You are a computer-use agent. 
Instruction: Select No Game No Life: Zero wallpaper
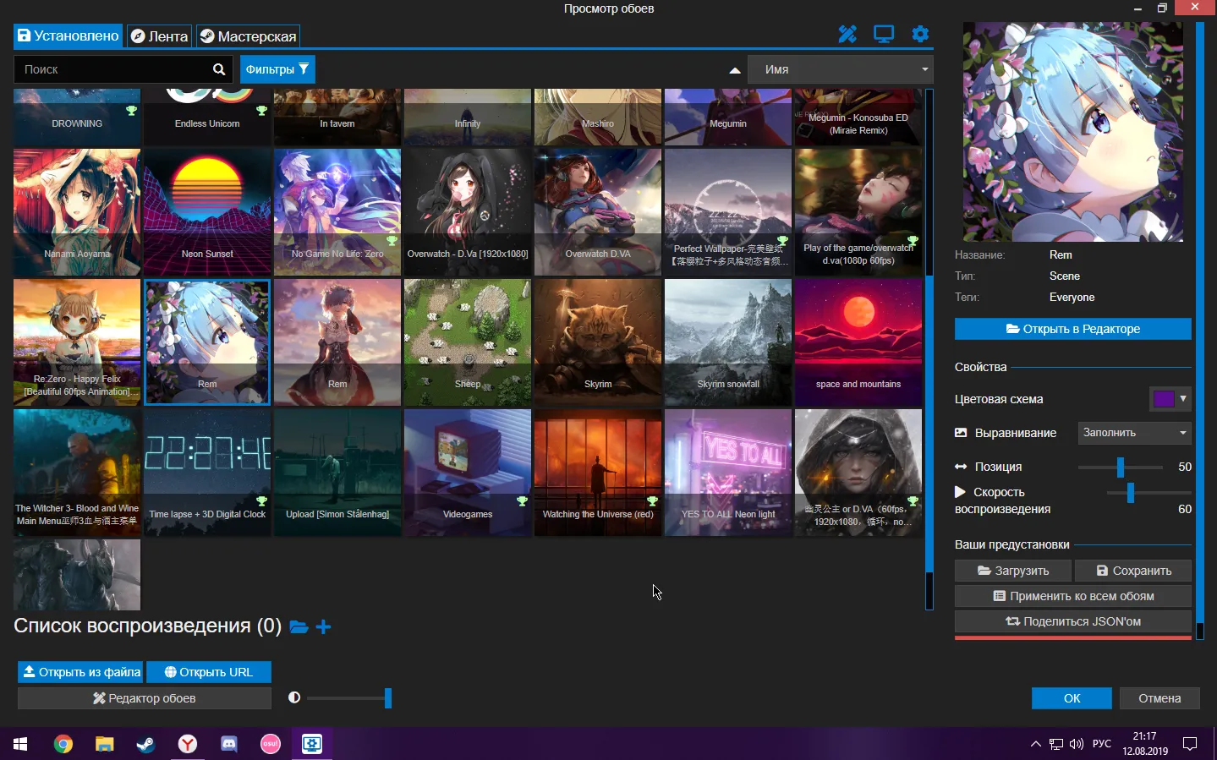point(337,212)
